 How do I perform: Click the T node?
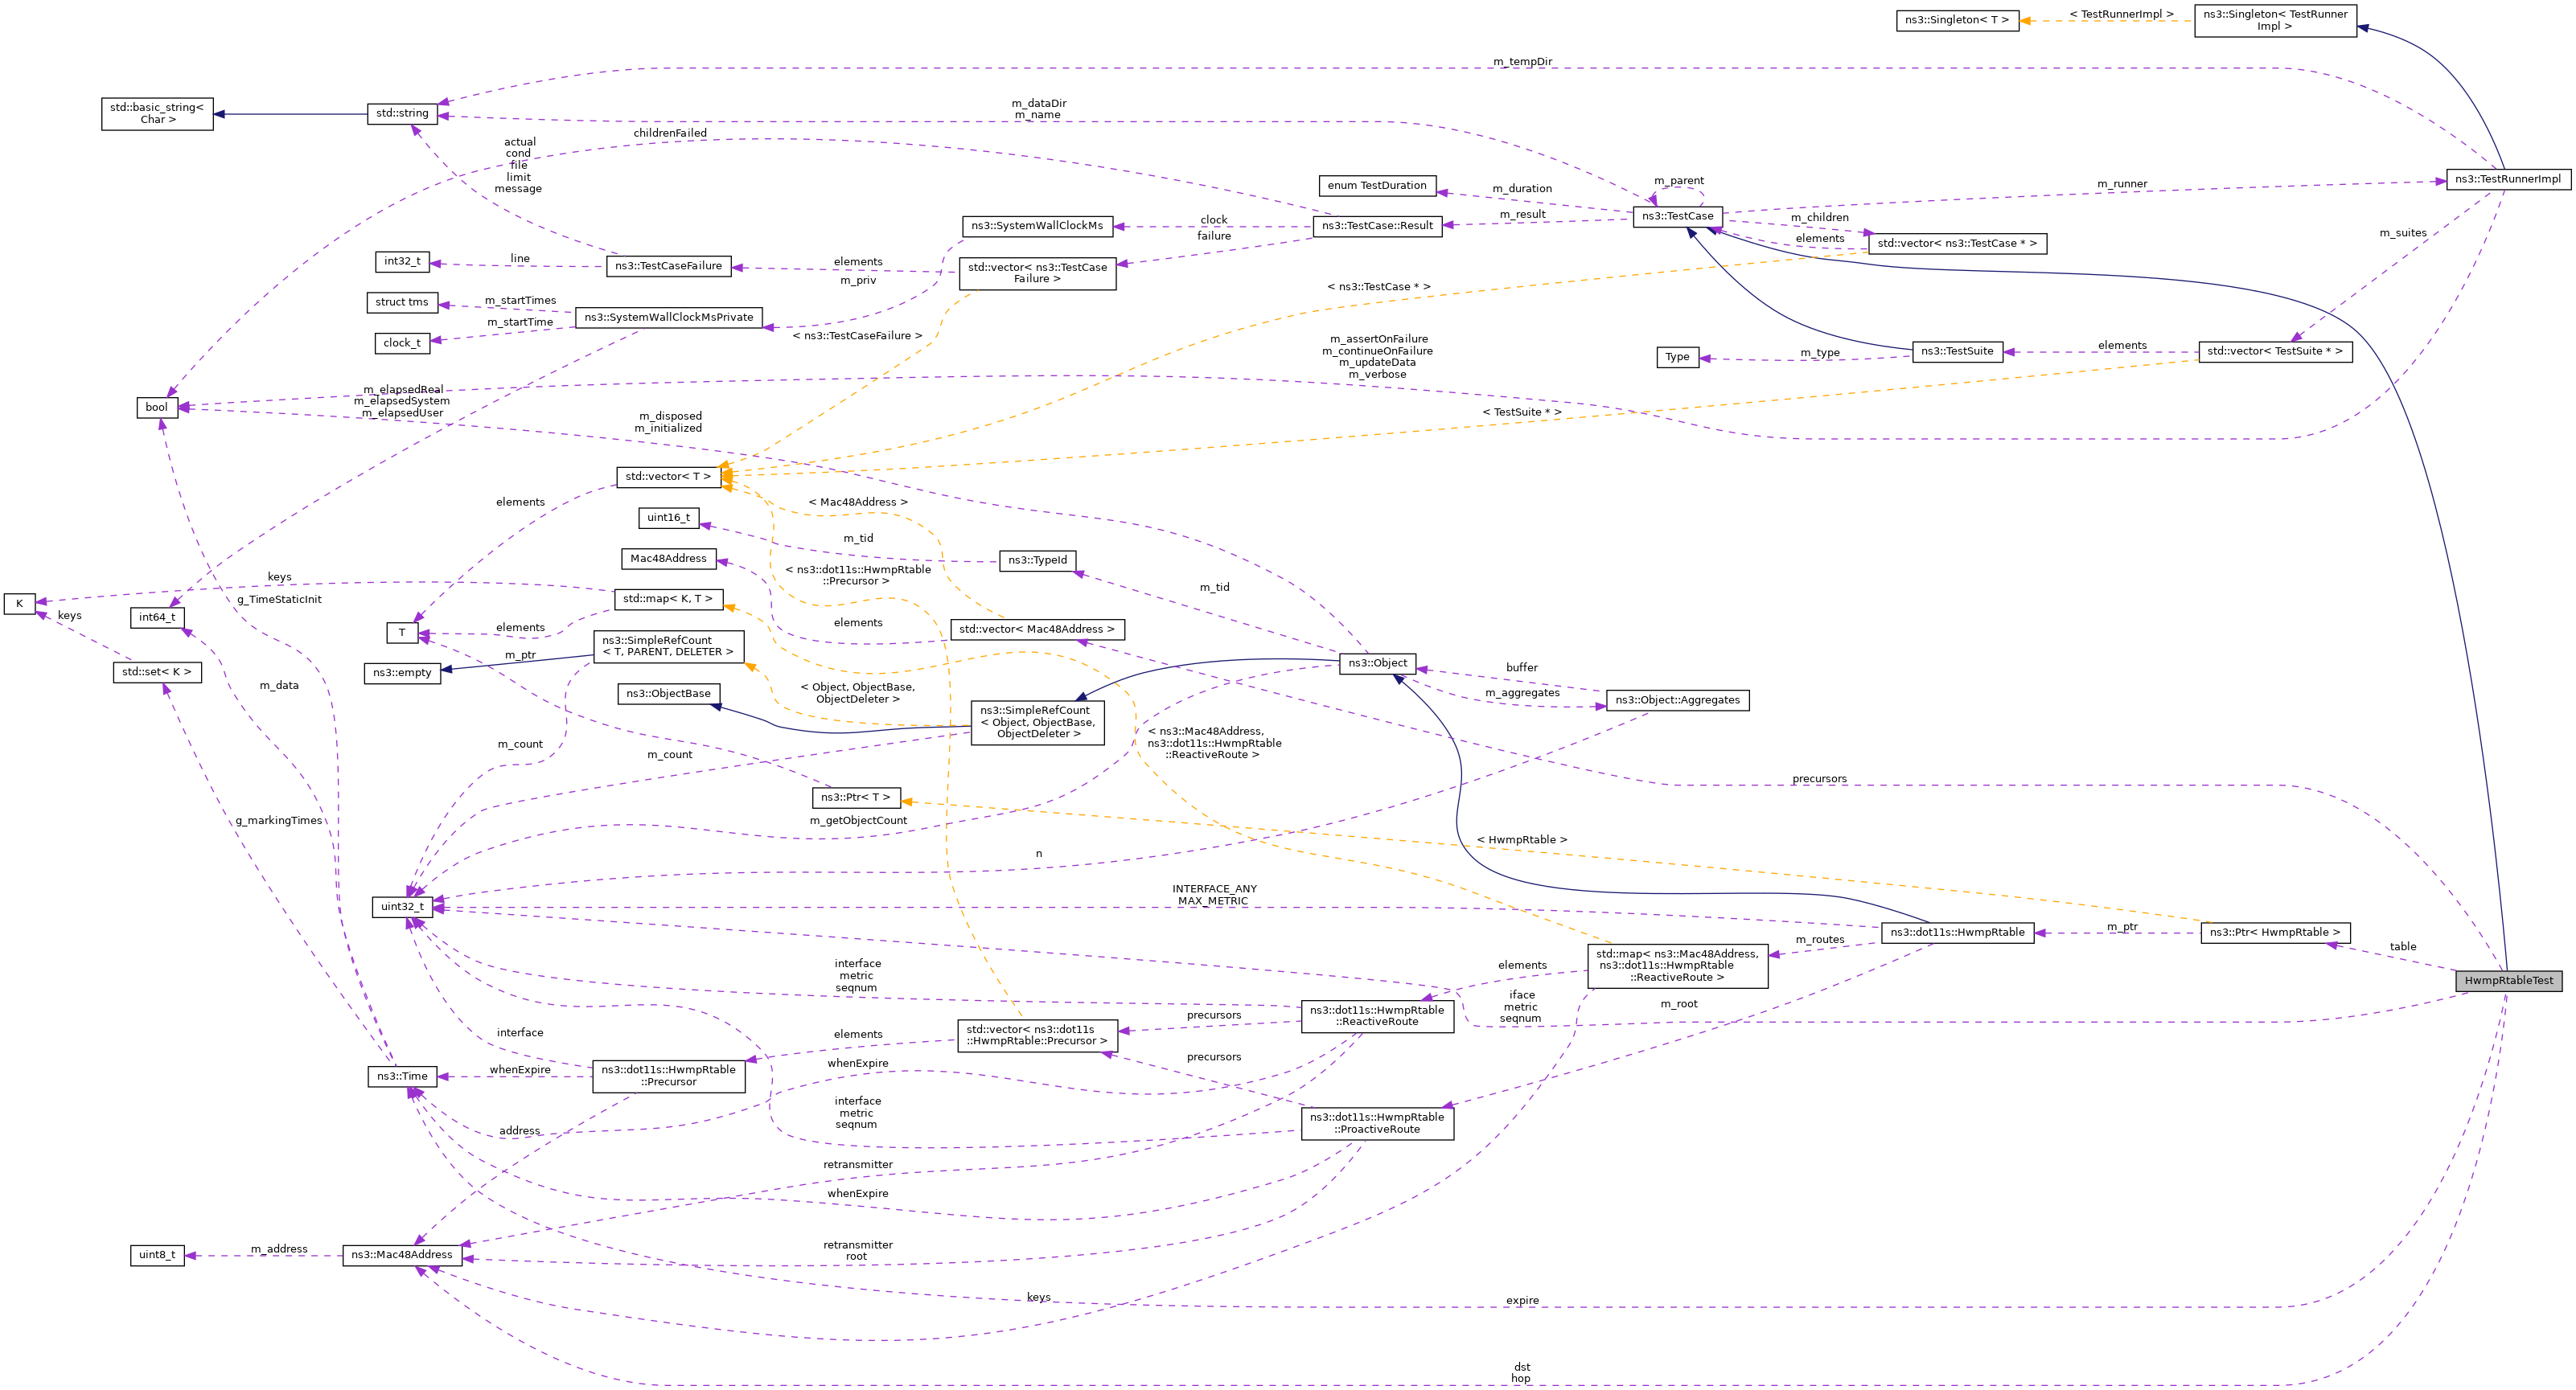402,633
